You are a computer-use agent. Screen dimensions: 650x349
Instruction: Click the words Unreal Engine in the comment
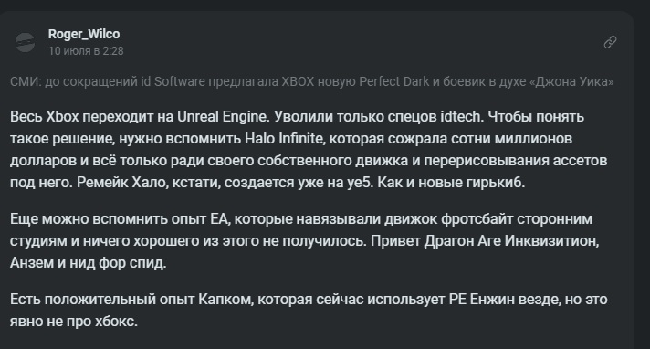pyautogui.click(x=222, y=117)
